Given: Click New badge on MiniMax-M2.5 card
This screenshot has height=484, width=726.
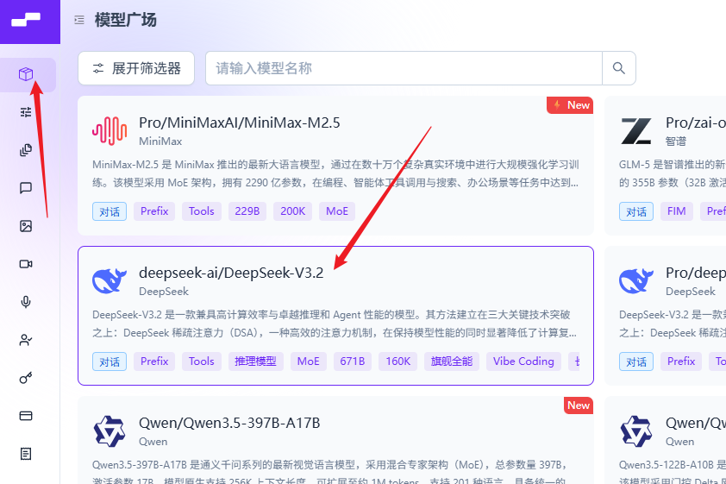Looking at the screenshot, I should (570, 105).
